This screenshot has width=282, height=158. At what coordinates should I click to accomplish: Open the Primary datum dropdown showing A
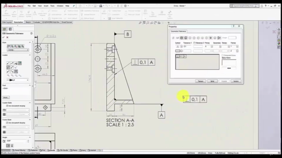pos(212,47)
